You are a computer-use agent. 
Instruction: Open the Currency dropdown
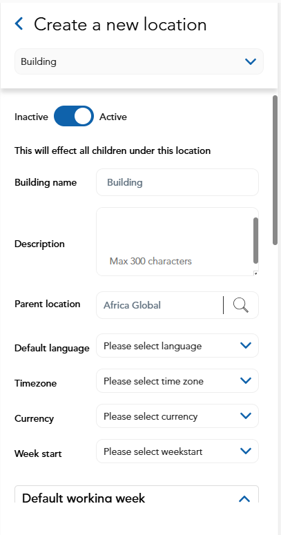(177, 416)
